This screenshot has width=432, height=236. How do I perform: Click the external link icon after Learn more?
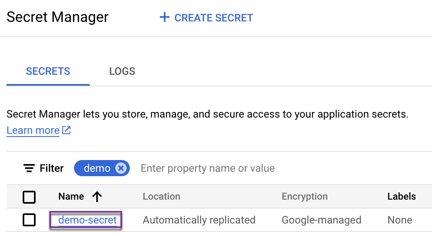[x=66, y=131]
